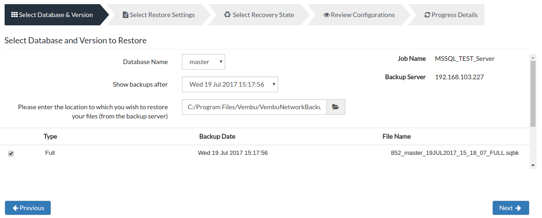The height and width of the screenshot is (218, 542).
Task: Go to Select Restore Settings tab
Action: click(159, 15)
